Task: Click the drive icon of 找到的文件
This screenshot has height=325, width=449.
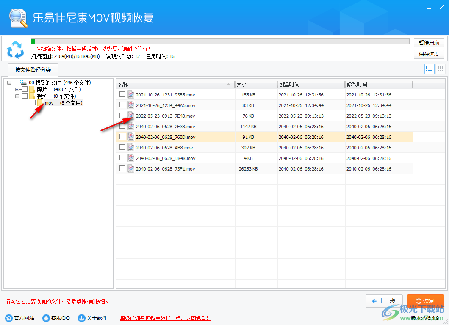Action: click(x=23, y=83)
